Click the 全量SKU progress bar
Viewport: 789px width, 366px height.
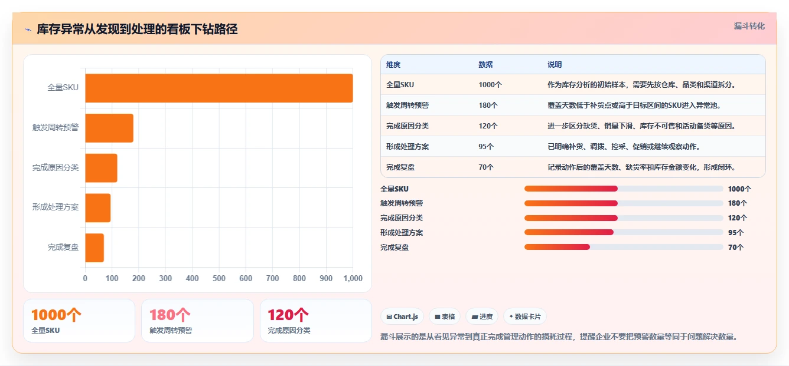pyautogui.click(x=624, y=189)
